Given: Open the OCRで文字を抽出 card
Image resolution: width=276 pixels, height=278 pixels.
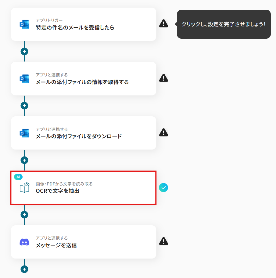Looking at the screenshot, I should tap(84, 188).
